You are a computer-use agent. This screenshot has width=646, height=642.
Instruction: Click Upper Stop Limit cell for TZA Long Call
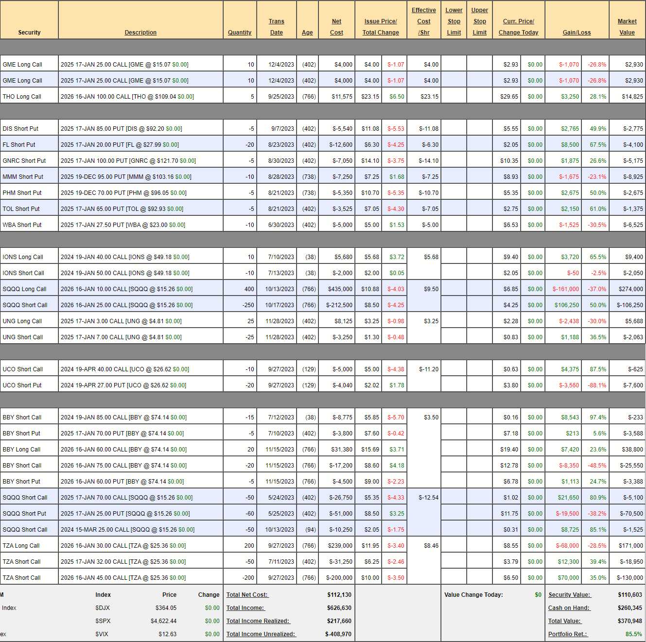click(479, 546)
